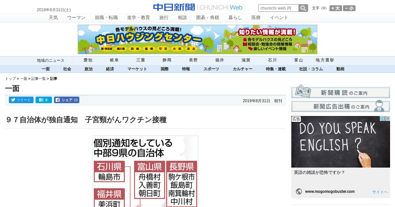Select 愛知 regional news
This screenshot has width=395, height=207.
pyautogui.click(x=88, y=60)
